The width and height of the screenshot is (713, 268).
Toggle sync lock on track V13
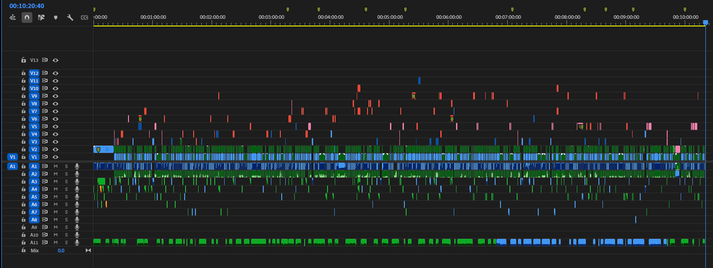(x=45, y=60)
